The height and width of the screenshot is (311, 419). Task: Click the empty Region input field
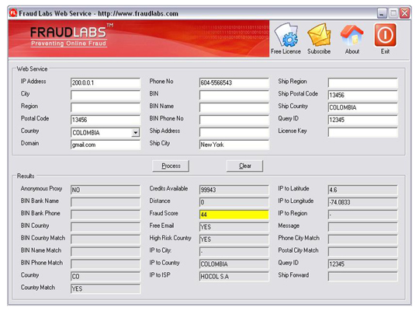click(106, 107)
